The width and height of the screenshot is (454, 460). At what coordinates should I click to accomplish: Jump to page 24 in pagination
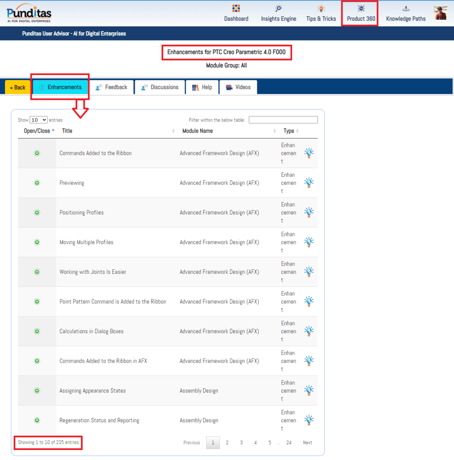289,443
